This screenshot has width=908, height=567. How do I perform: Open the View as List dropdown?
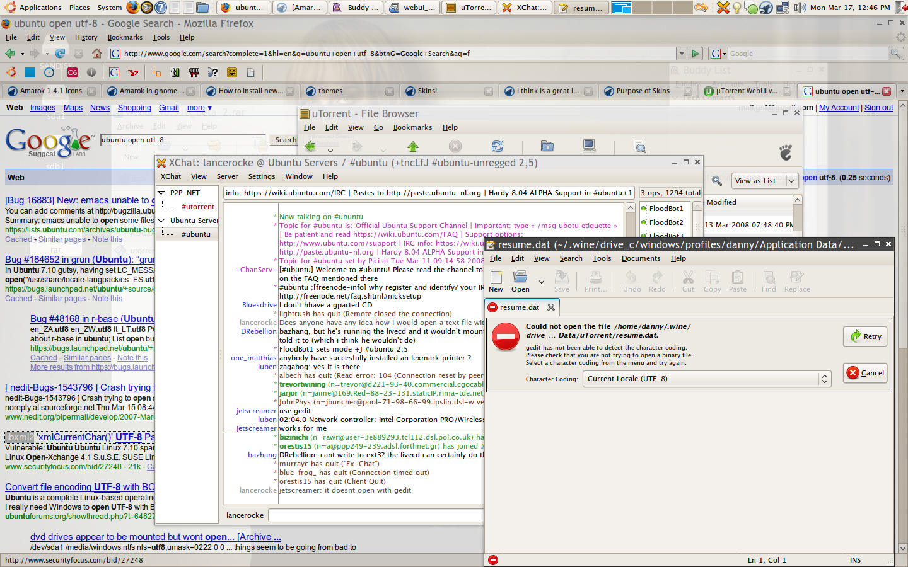[x=765, y=181]
